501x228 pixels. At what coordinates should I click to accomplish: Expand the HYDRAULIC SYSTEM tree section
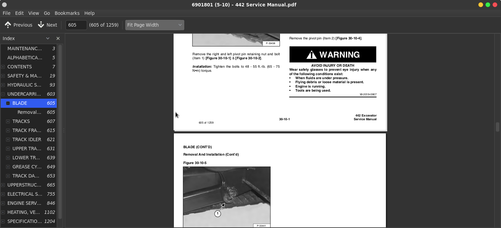(3, 85)
